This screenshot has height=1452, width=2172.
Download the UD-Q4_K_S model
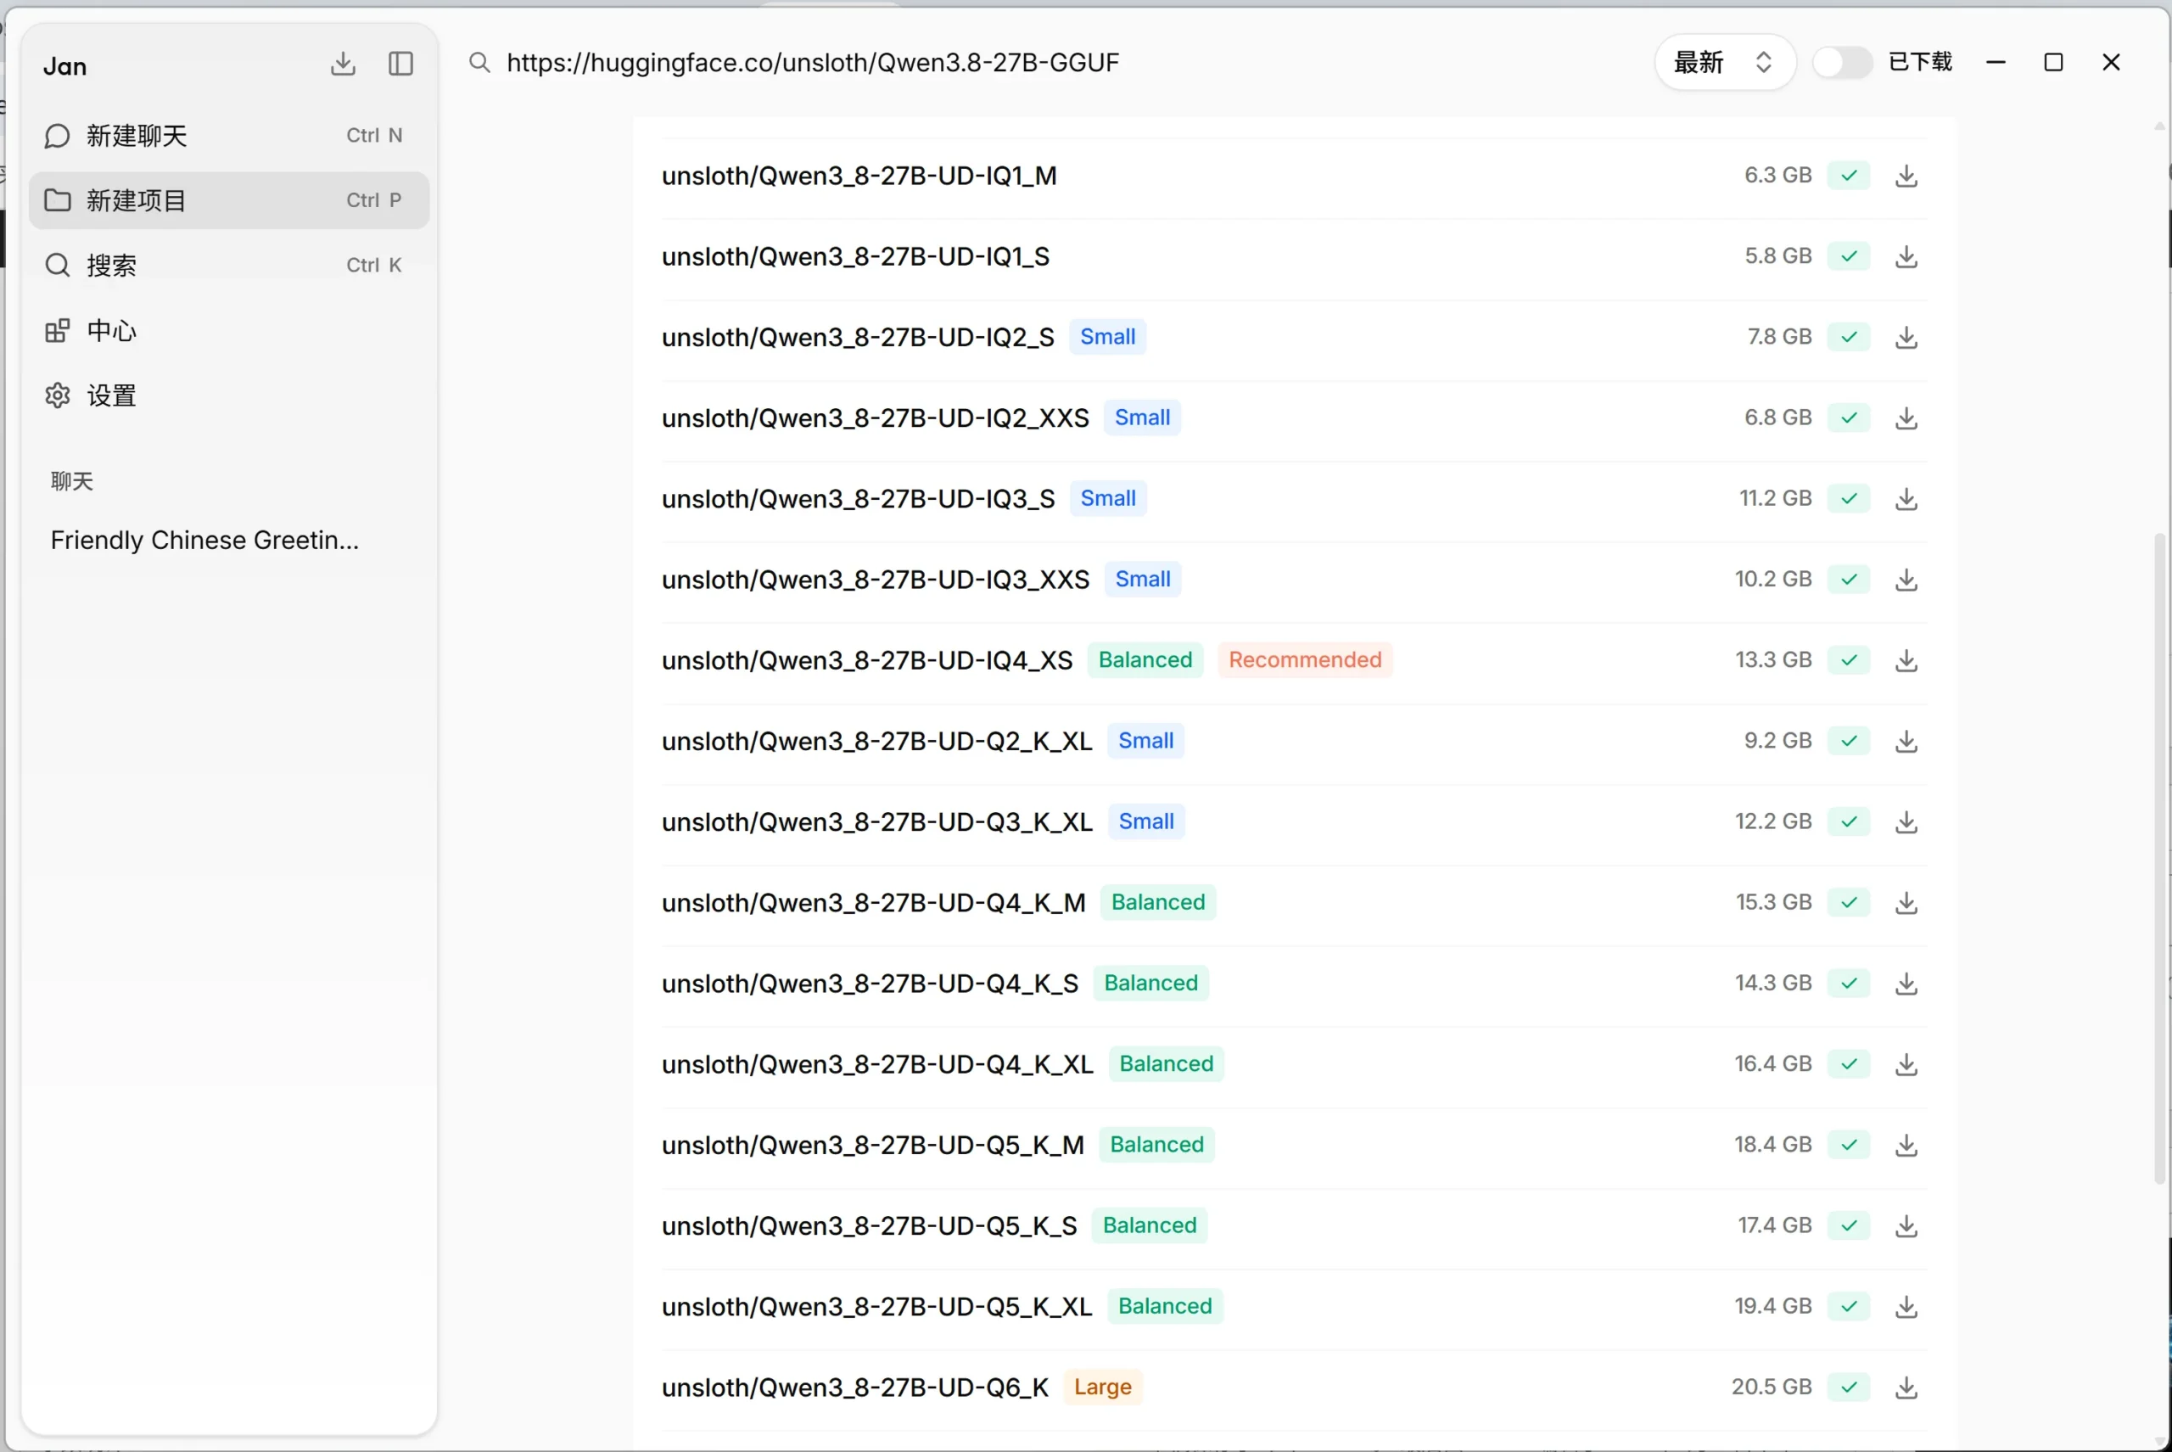coord(1906,984)
